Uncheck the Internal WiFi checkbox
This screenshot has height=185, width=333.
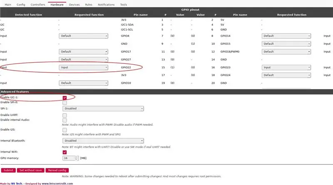coord(65,152)
